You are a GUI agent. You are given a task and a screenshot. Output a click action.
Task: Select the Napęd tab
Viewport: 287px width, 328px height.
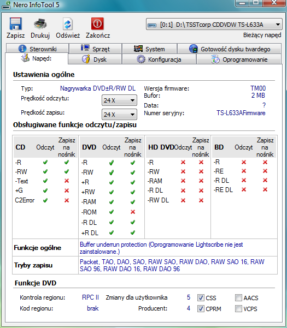point(37,58)
